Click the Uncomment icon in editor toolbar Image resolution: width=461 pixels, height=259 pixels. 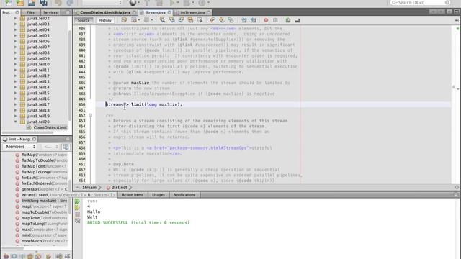(297, 20)
